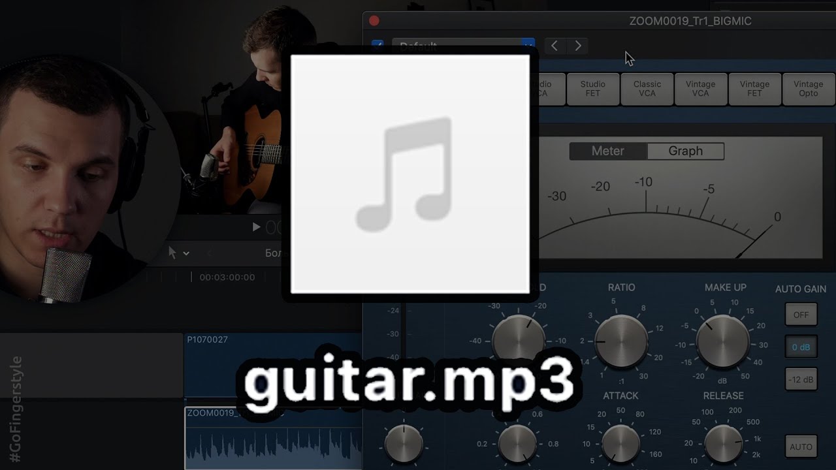
Task: Click the RELEASE knob
Action: (x=723, y=443)
